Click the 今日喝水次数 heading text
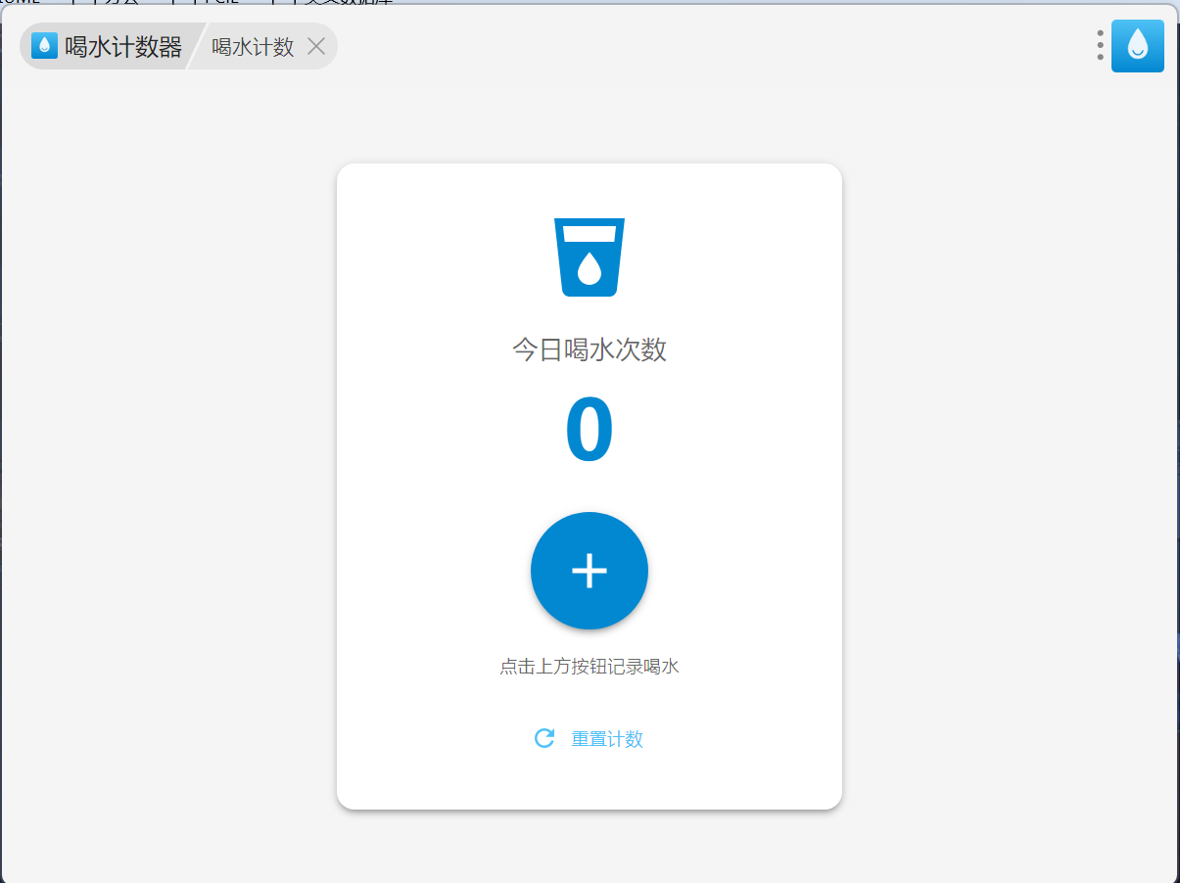 pos(590,349)
